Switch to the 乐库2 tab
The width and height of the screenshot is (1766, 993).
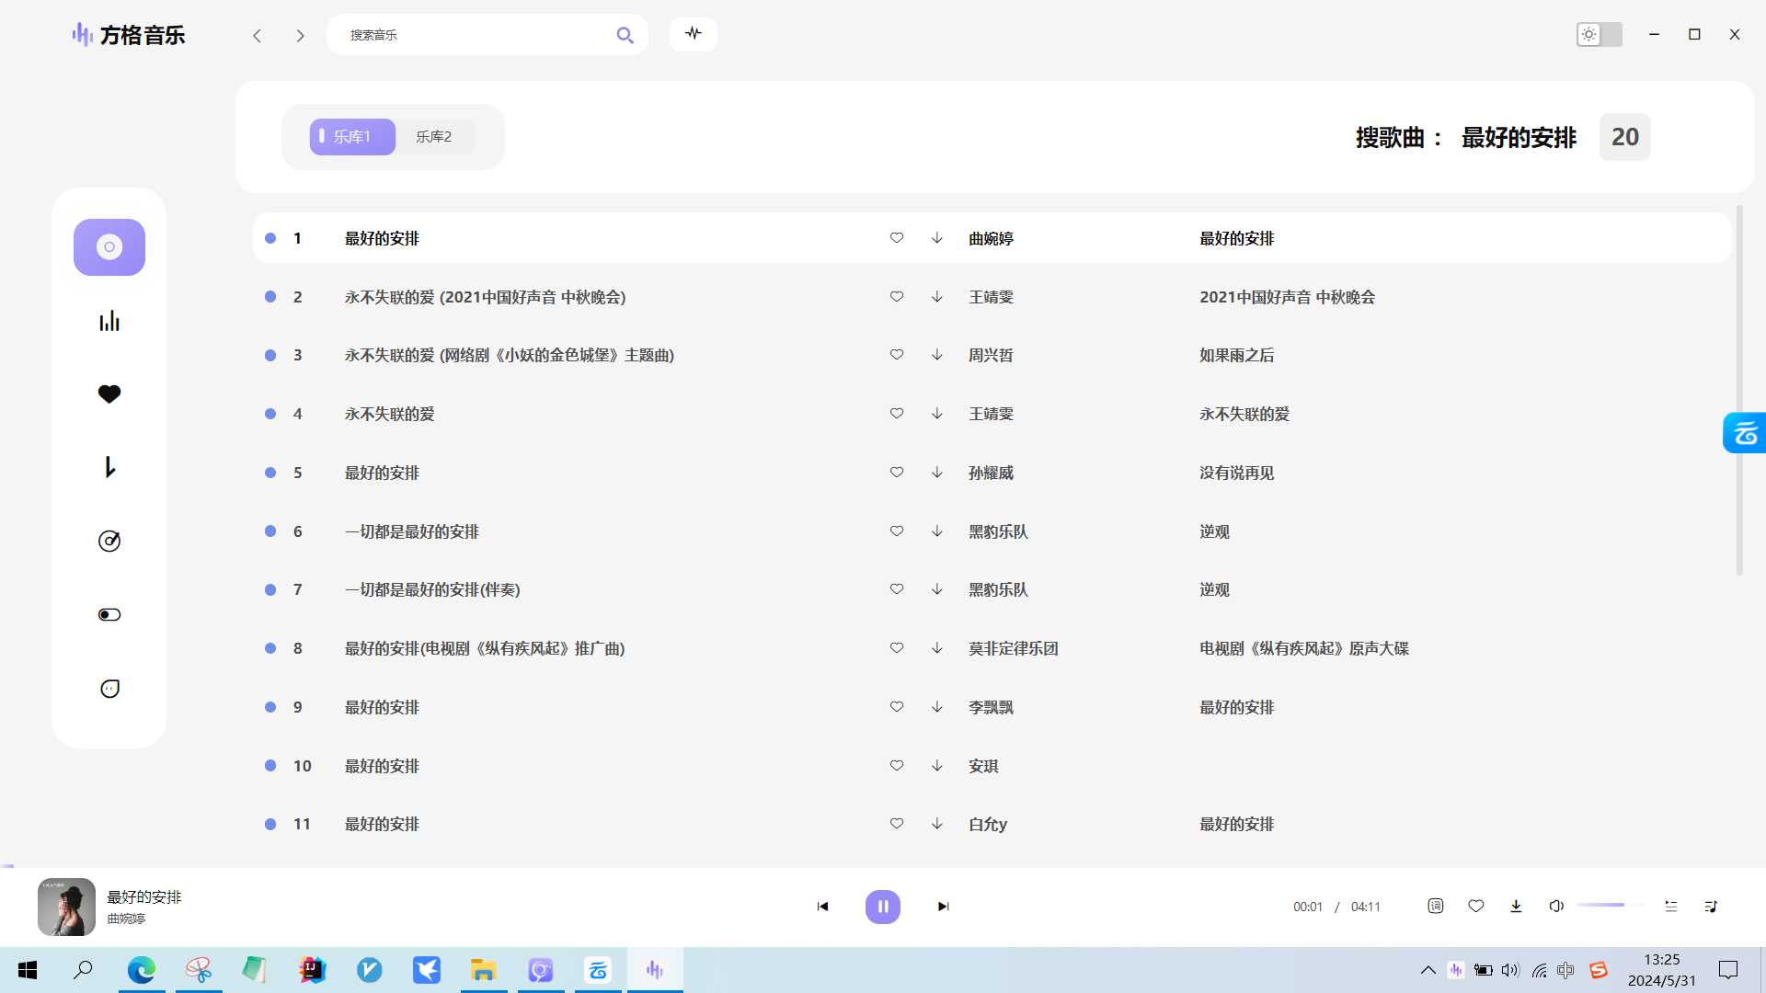pos(433,136)
